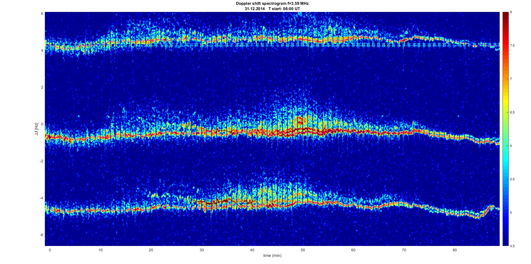531x264 pixels.
Task: Click the x-axis tick label 0
Action: pyautogui.click(x=50, y=250)
